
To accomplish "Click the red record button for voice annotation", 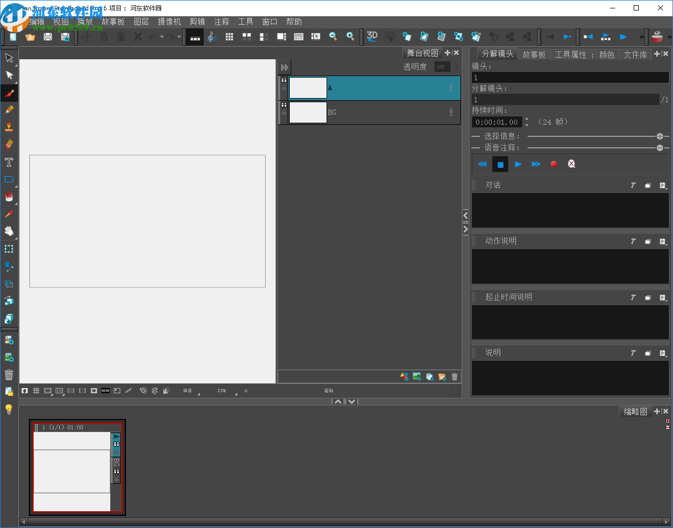I will (x=553, y=164).
